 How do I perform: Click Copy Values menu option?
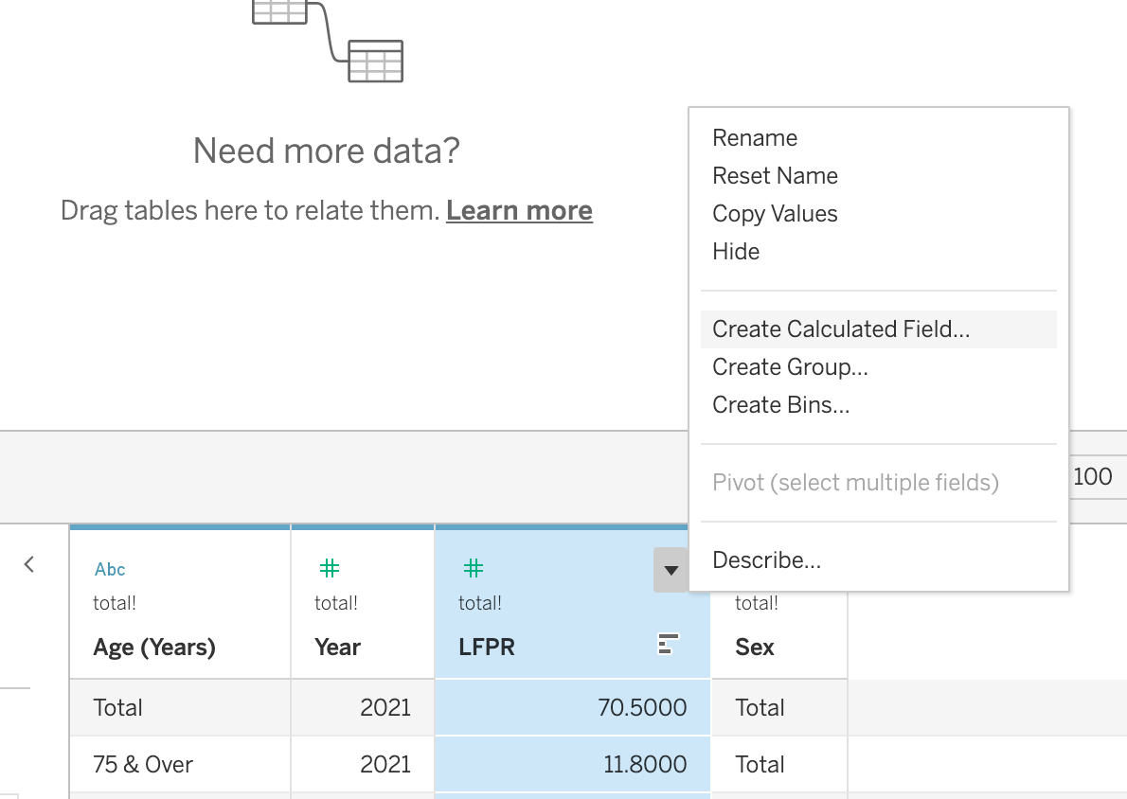(x=775, y=214)
